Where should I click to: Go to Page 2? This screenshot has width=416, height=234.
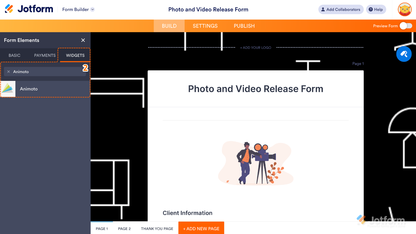pos(124,229)
